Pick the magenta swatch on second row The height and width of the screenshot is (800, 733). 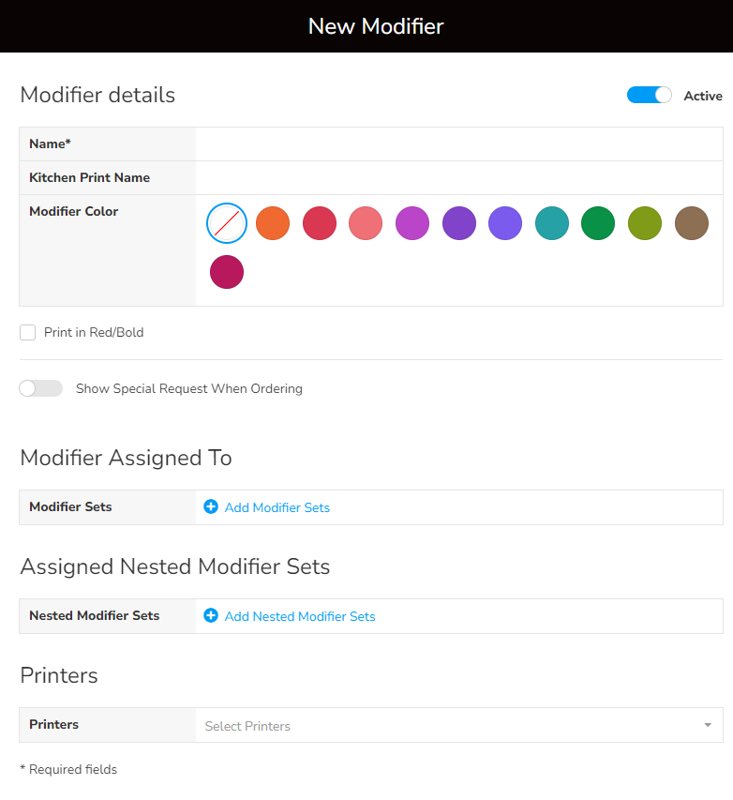(x=227, y=272)
